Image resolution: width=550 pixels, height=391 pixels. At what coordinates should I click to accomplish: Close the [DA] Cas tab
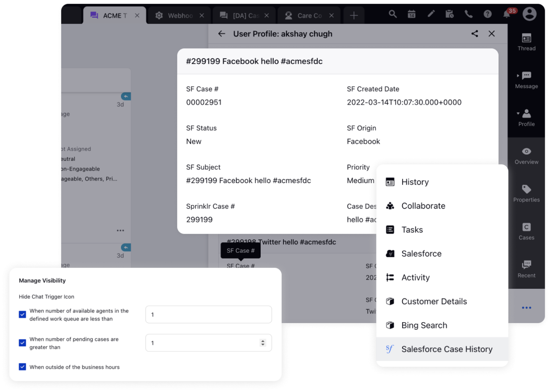tap(267, 16)
